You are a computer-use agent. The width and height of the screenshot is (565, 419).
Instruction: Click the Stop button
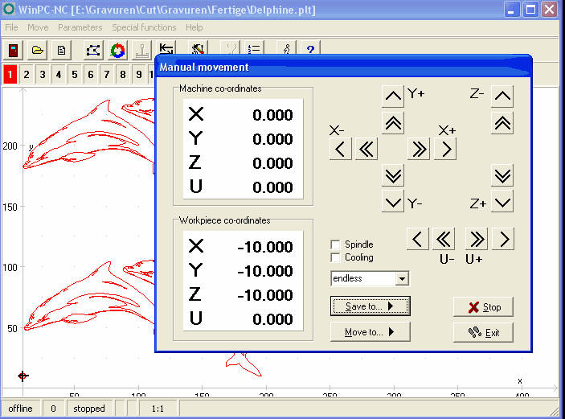tap(483, 307)
